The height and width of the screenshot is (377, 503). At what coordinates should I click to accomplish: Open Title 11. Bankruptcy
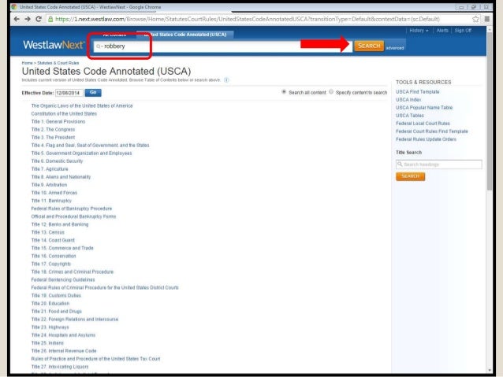[51, 201]
